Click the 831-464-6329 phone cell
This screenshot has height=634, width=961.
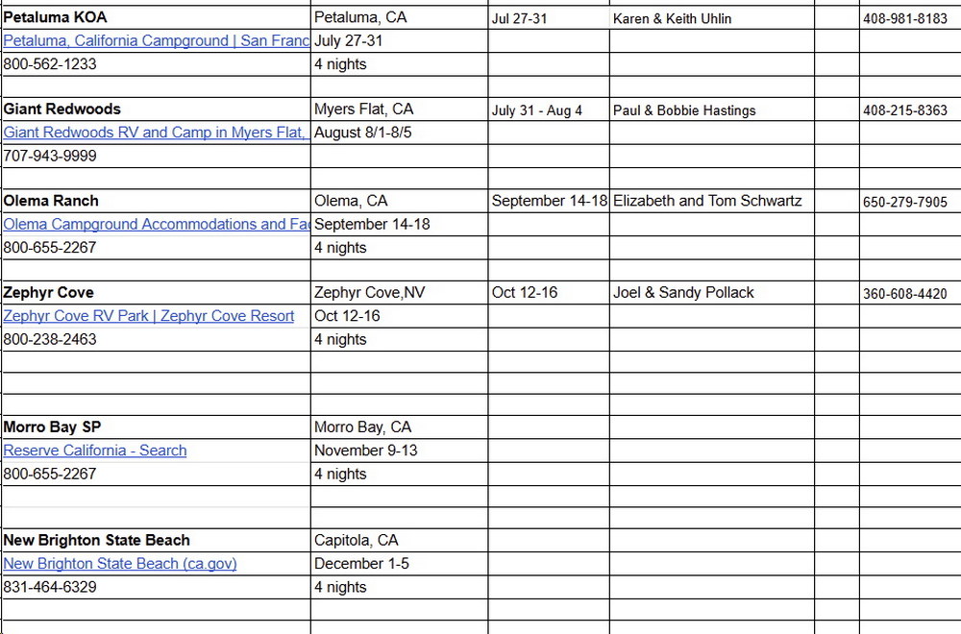pos(50,587)
